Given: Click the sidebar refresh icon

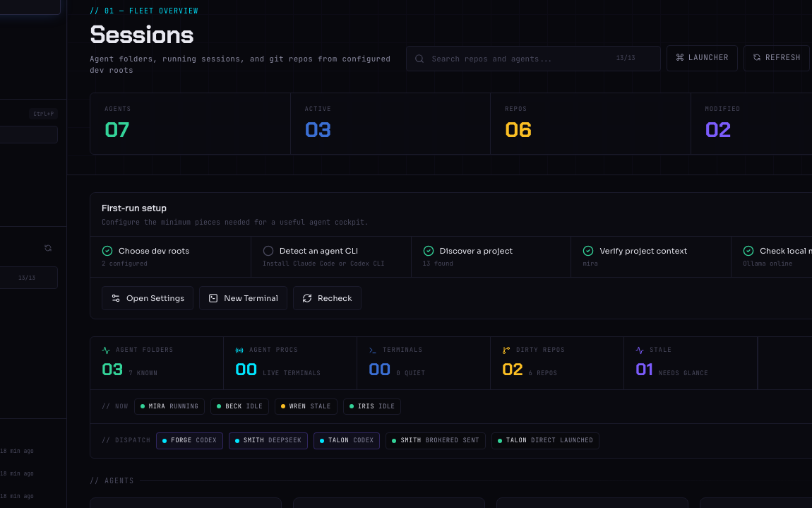Looking at the screenshot, I should [x=48, y=248].
